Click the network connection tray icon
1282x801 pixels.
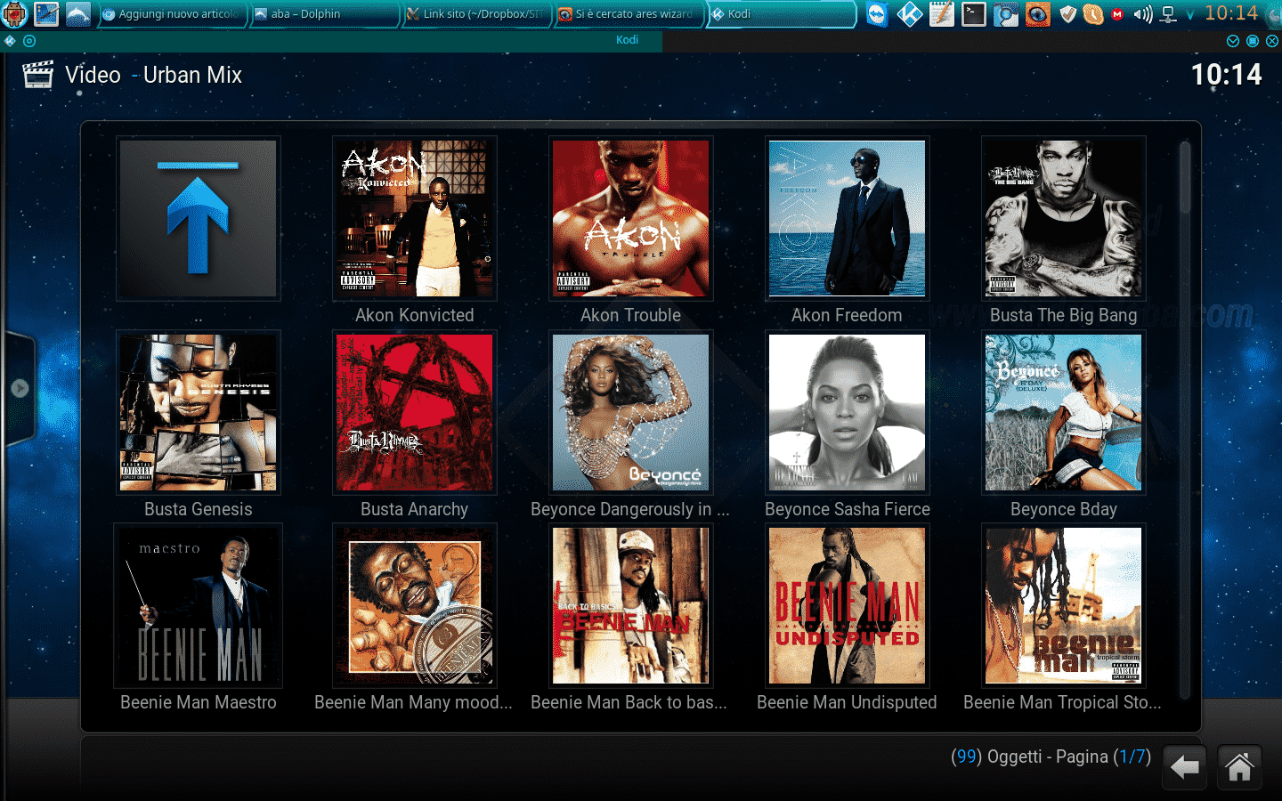tap(1169, 14)
